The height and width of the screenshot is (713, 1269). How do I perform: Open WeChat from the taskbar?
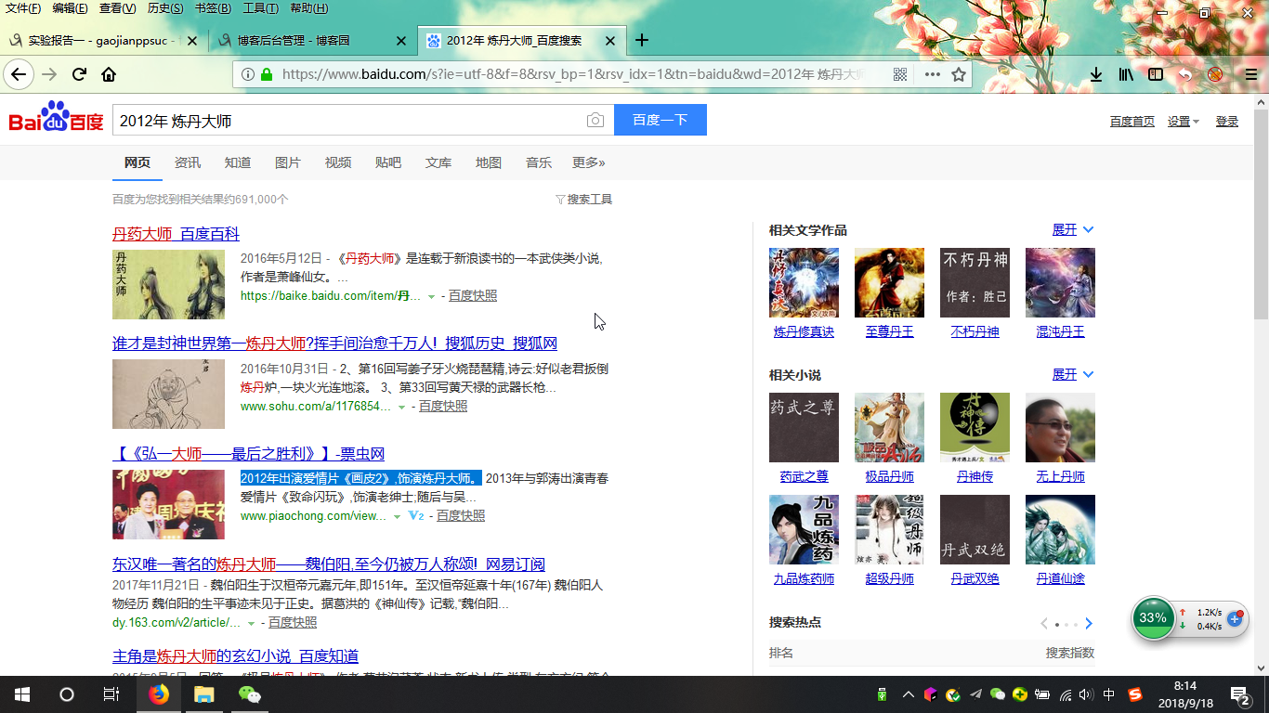[x=249, y=694]
